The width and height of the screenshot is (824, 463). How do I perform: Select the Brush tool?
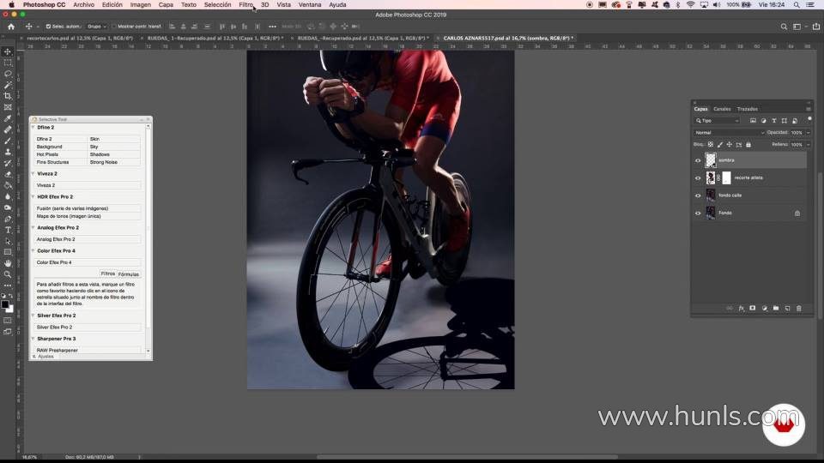click(8, 141)
